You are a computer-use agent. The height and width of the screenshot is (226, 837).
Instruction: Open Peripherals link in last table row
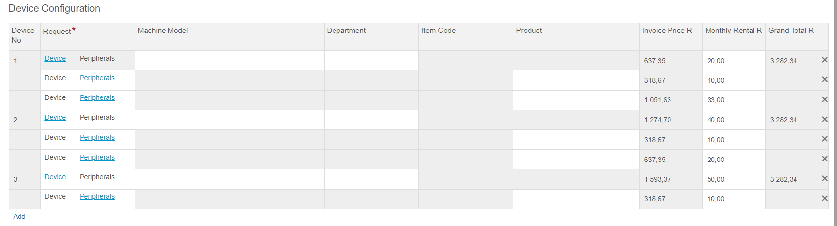pyautogui.click(x=97, y=196)
